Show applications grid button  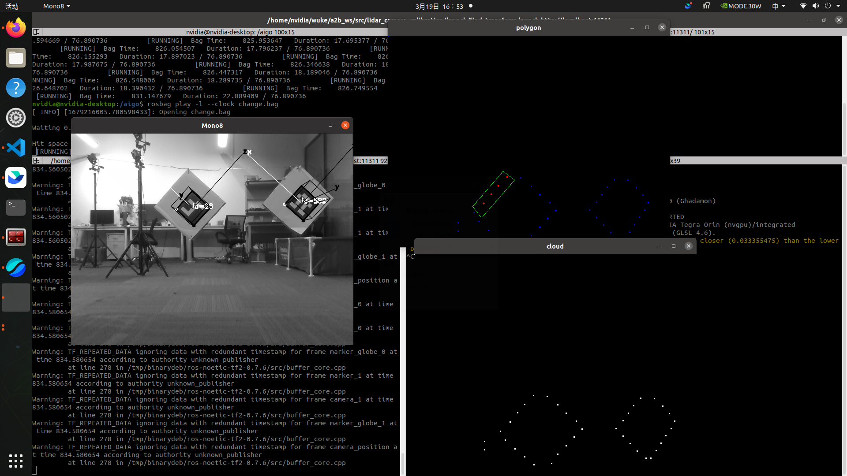(16, 461)
